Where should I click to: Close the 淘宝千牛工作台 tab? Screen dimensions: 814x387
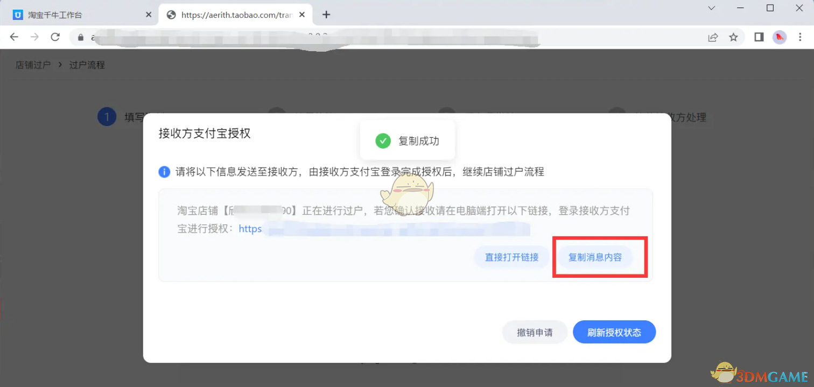(149, 15)
